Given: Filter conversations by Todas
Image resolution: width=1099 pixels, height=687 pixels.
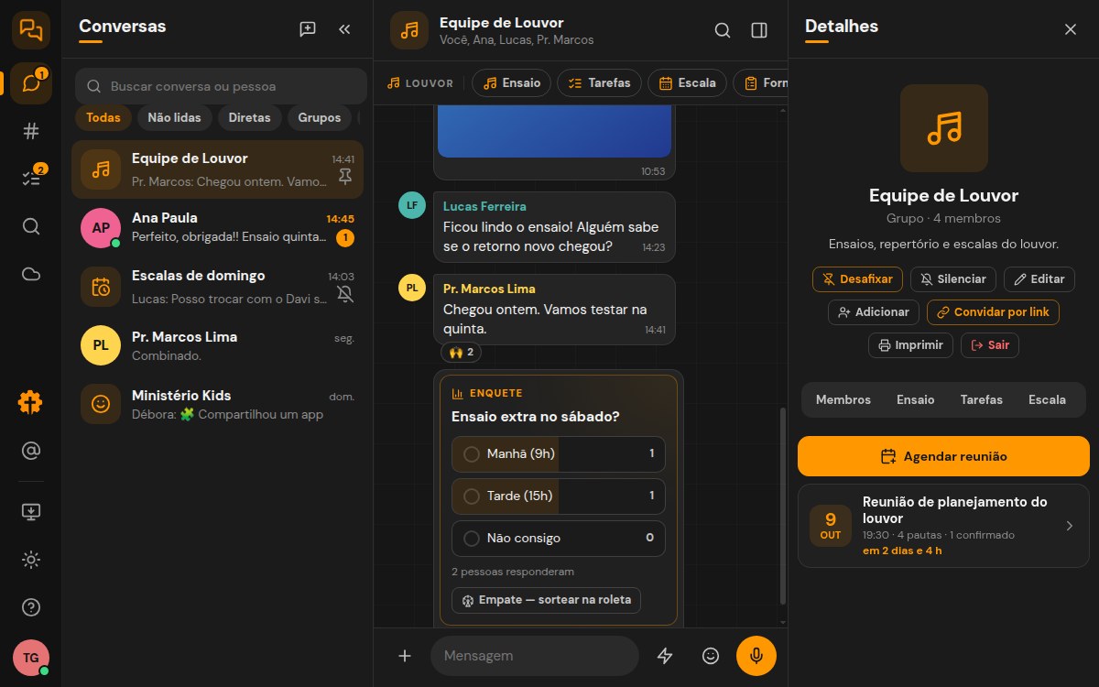Looking at the screenshot, I should 103,117.
